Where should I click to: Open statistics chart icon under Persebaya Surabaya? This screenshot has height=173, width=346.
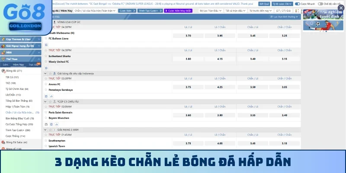51,96
